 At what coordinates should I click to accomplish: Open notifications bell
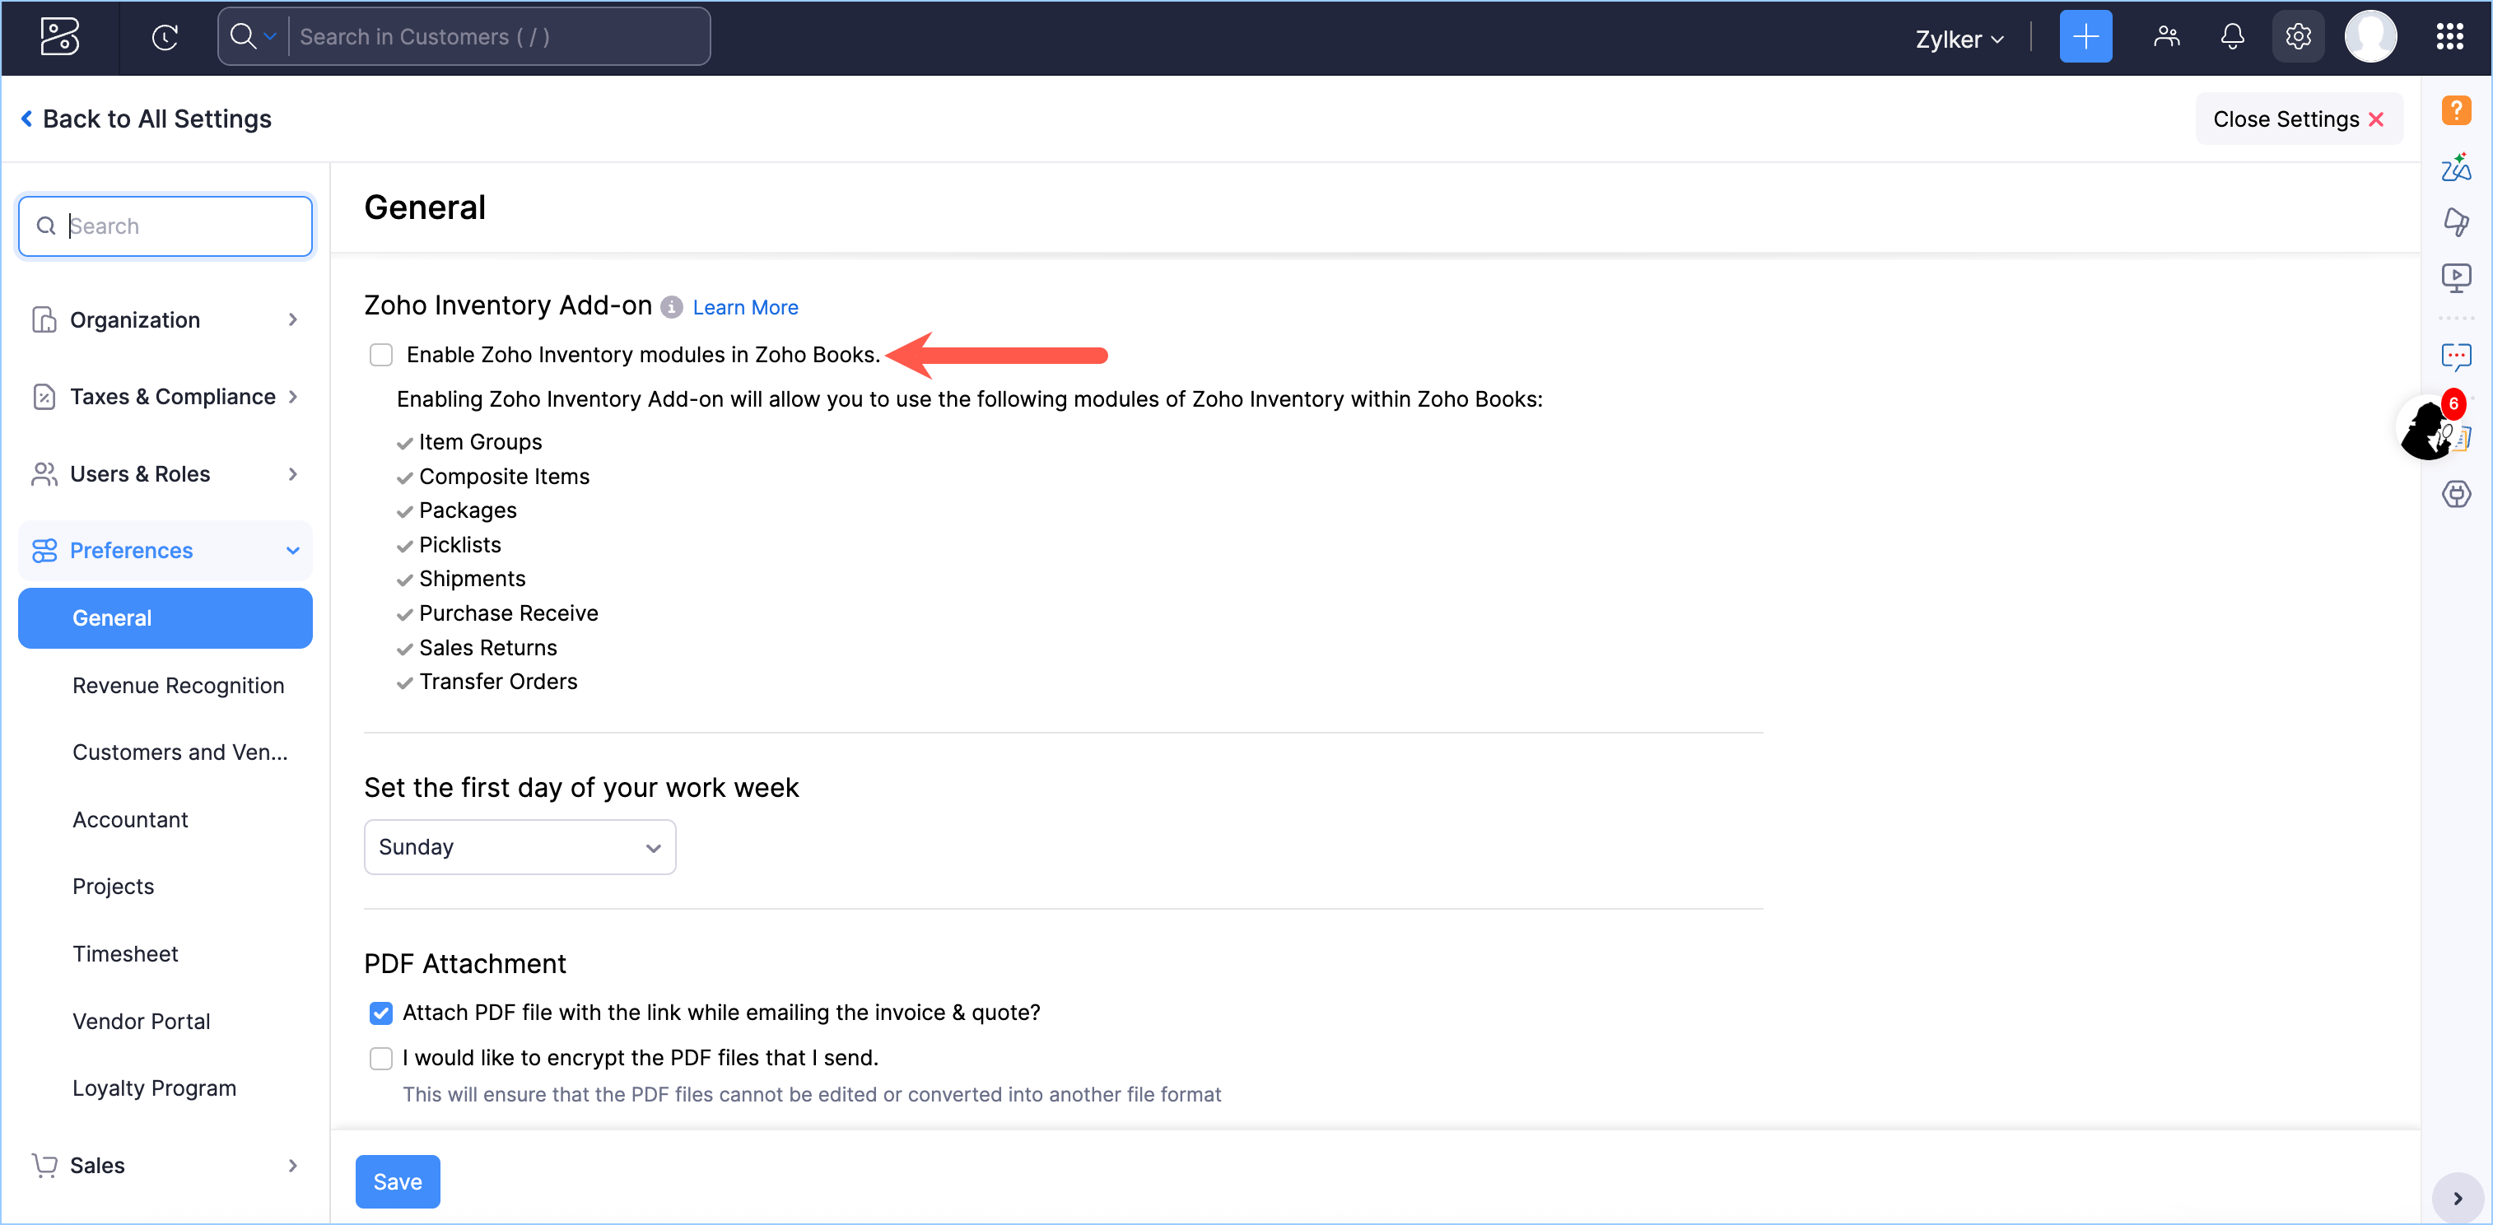click(2233, 37)
